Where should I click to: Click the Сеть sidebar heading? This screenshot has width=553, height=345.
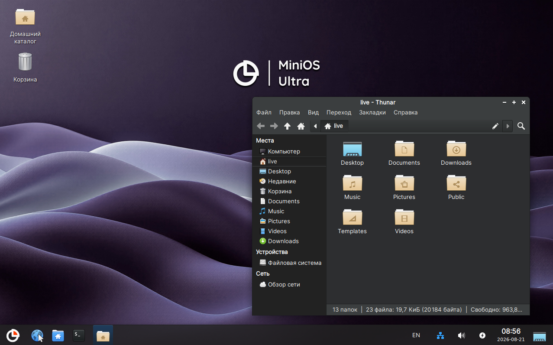tap(263, 273)
